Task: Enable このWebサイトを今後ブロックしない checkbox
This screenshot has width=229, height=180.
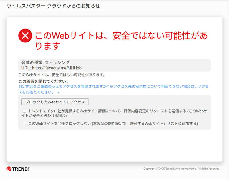Action: (x=24, y=124)
